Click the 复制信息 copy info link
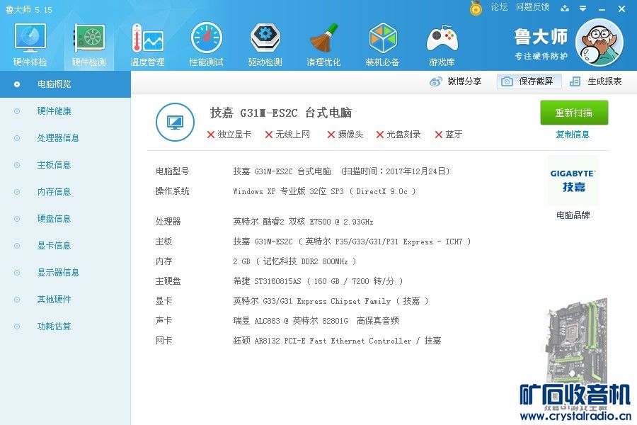 (573, 135)
